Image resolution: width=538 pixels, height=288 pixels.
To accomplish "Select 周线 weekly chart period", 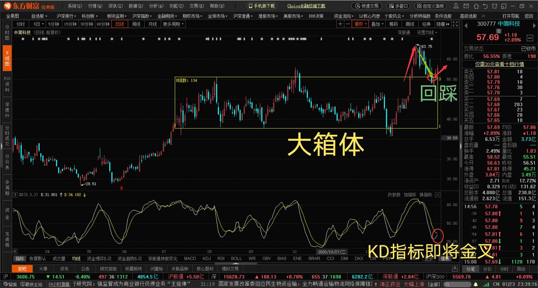I will tap(136, 24).
